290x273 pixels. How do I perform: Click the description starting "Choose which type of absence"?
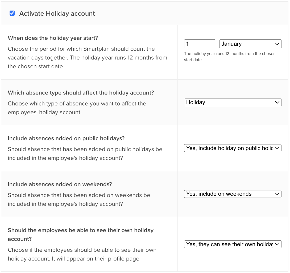point(77,108)
